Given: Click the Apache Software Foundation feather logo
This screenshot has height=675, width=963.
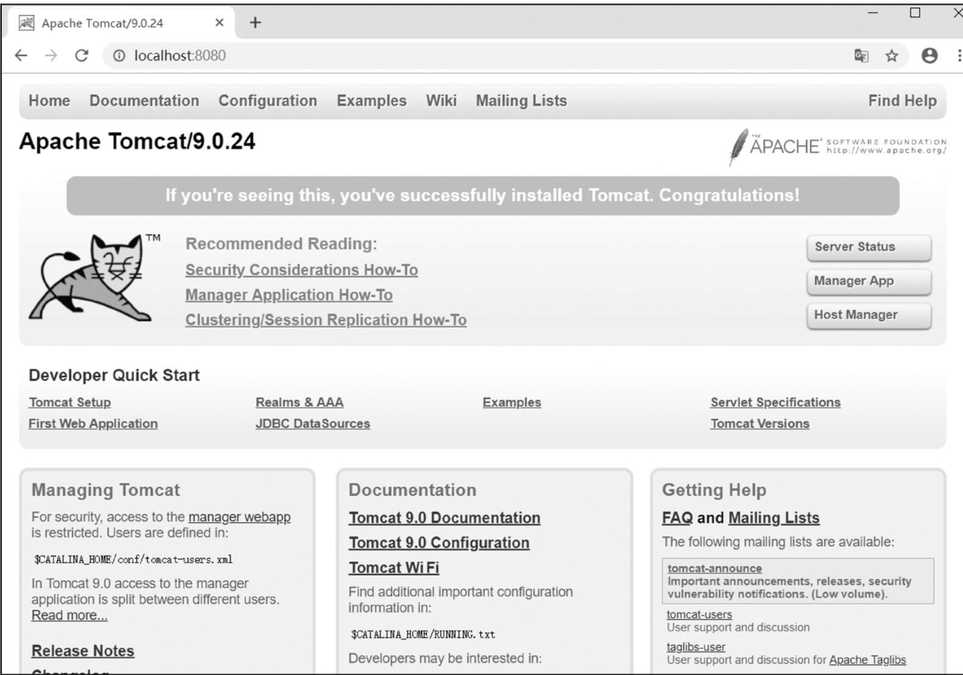Looking at the screenshot, I should (837, 146).
